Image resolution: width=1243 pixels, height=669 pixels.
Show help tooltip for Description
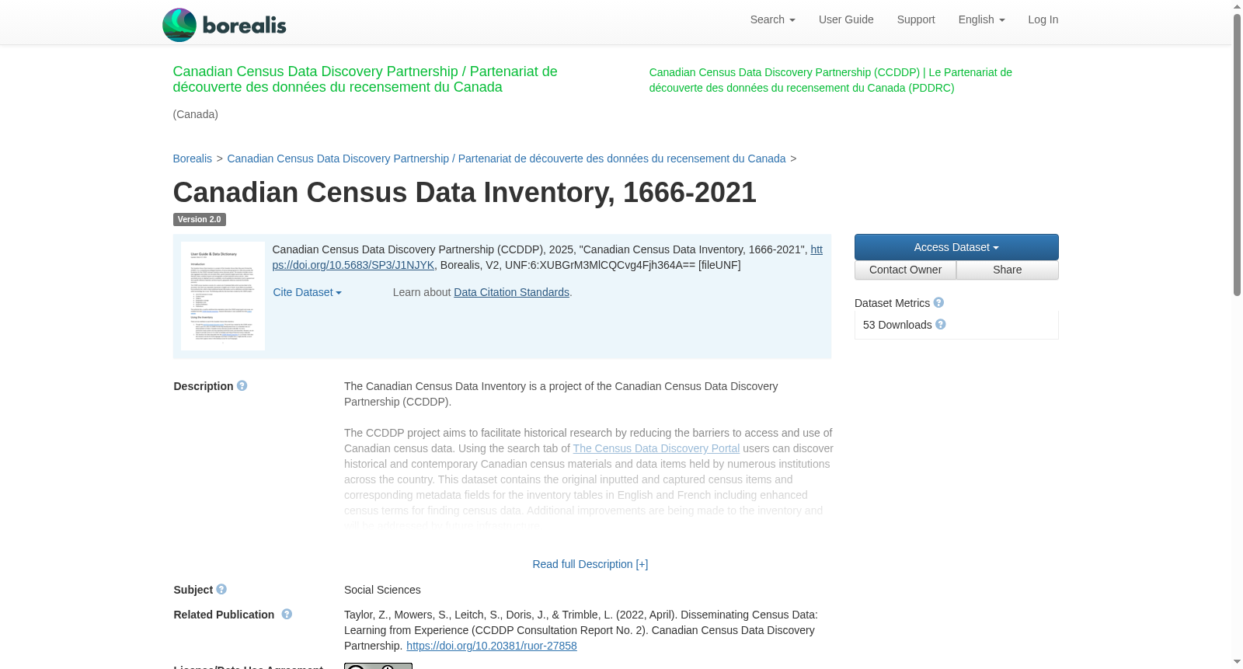coord(242,385)
